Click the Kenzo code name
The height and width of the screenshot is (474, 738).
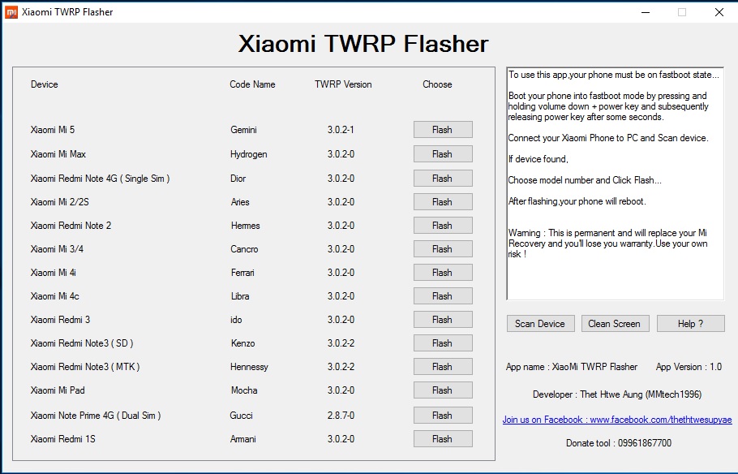tap(242, 343)
